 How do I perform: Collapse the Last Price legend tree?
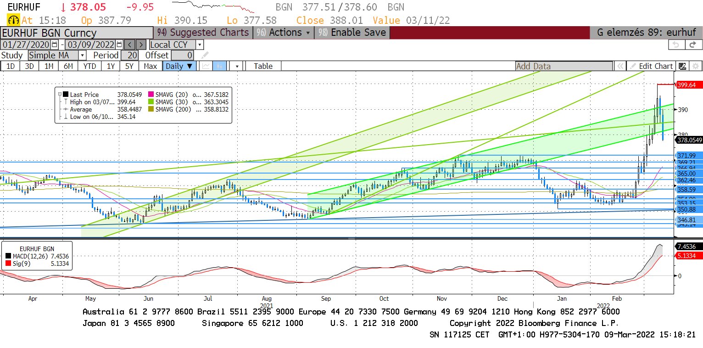click(60, 94)
